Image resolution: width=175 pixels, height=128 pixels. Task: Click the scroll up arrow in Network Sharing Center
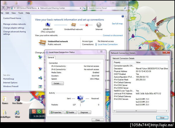tap(126, 16)
